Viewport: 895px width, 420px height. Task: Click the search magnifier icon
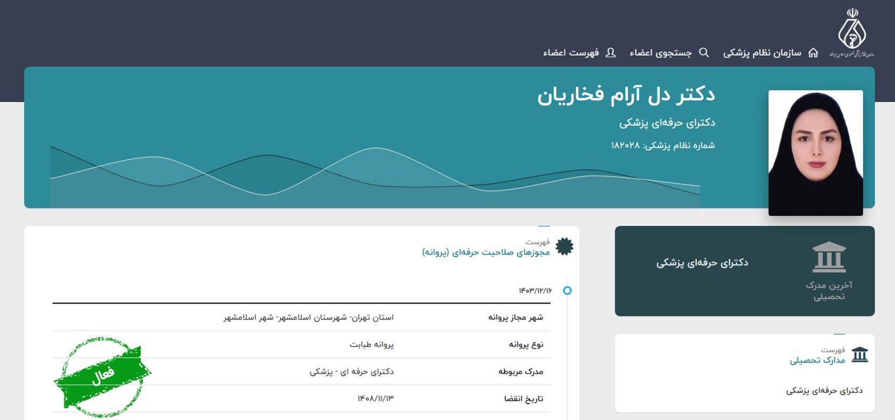pyautogui.click(x=704, y=53)
